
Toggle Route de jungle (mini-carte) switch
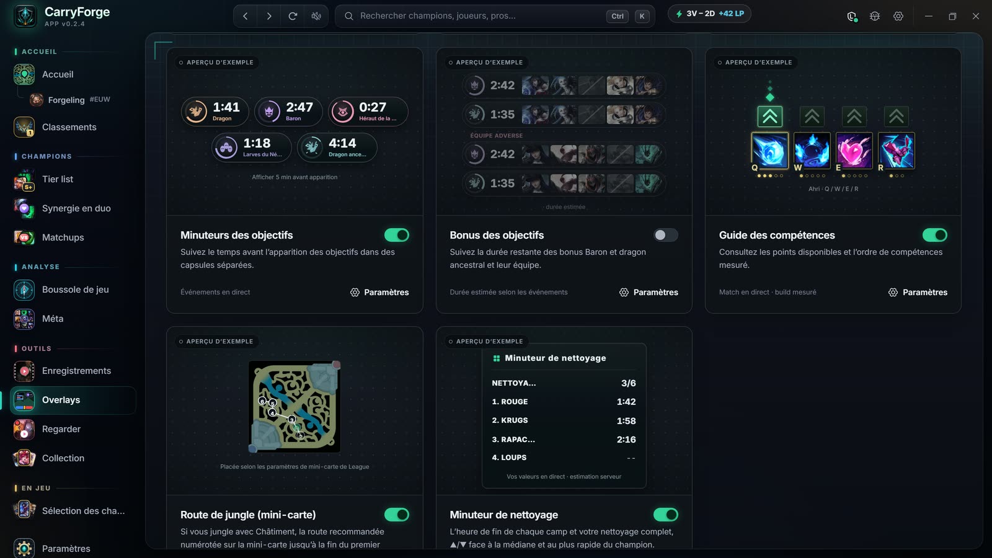pyautogui.click(x=397, y=515)
